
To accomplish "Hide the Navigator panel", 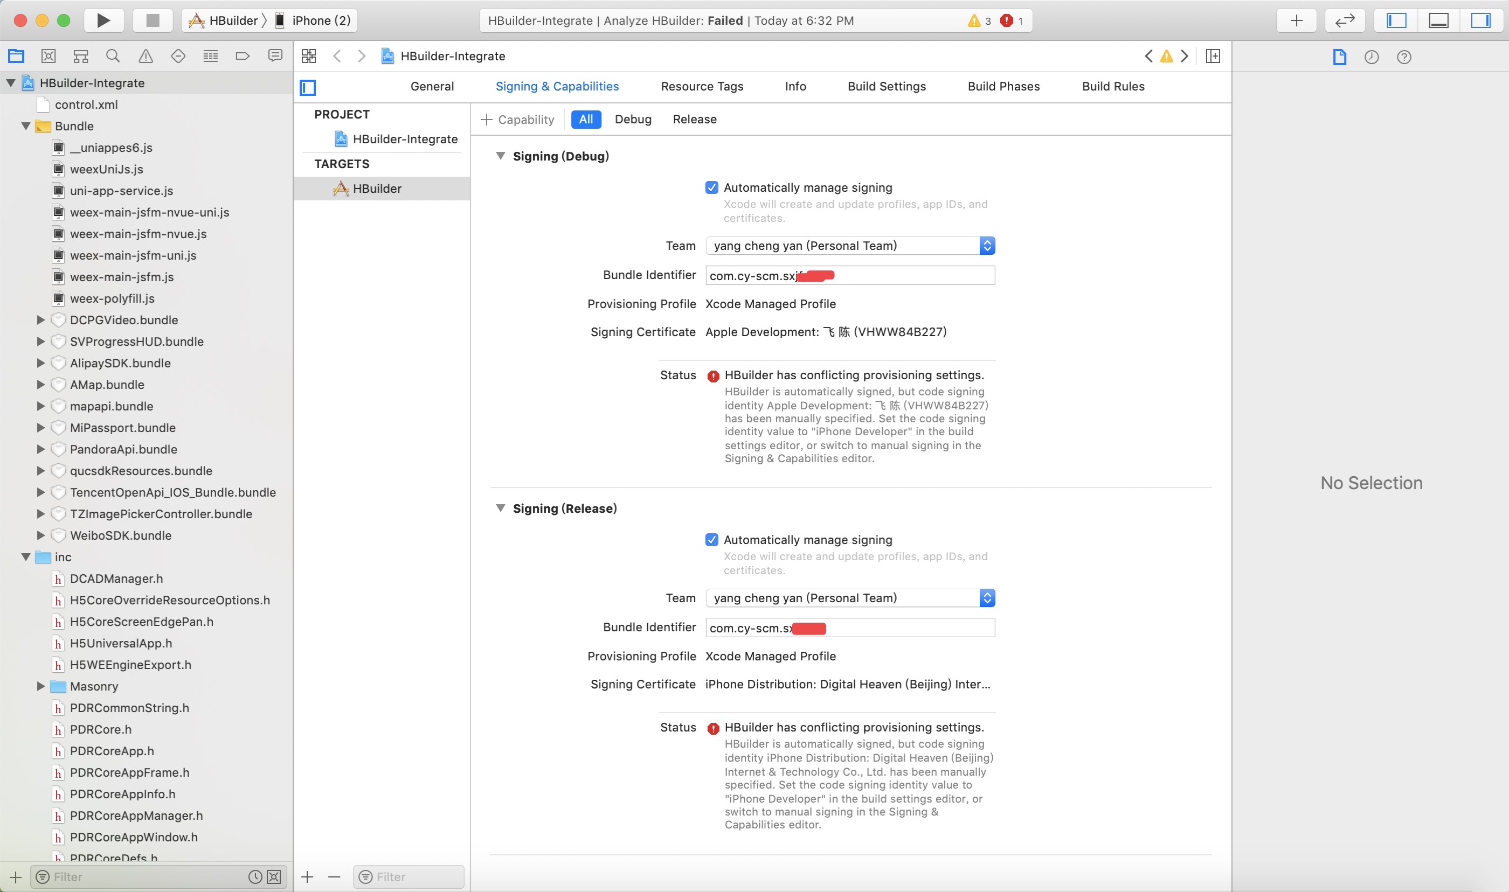I will tap(1396, 20).
